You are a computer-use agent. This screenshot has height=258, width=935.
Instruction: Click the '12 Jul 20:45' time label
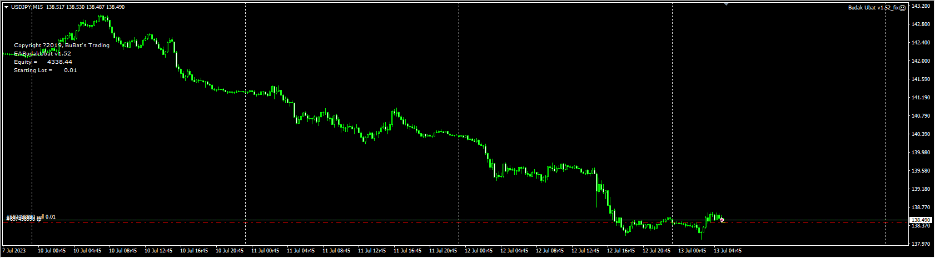point(657,251)
